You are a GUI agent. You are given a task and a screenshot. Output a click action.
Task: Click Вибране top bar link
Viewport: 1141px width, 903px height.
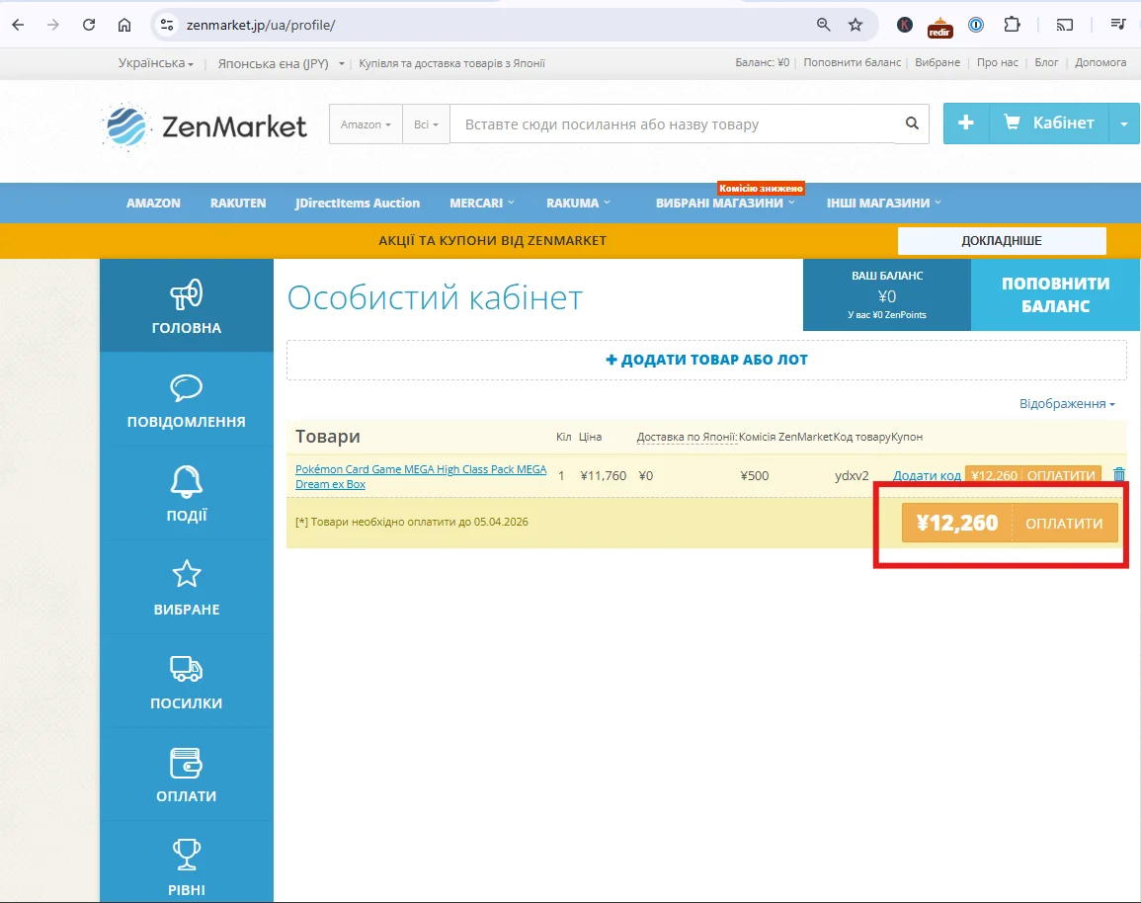click(x=937, y=62)
